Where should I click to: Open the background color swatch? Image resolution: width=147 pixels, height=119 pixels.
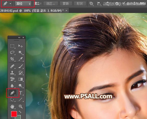point(19,117)
